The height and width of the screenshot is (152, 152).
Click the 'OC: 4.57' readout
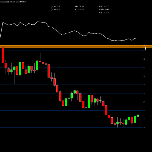coord(104,7)
